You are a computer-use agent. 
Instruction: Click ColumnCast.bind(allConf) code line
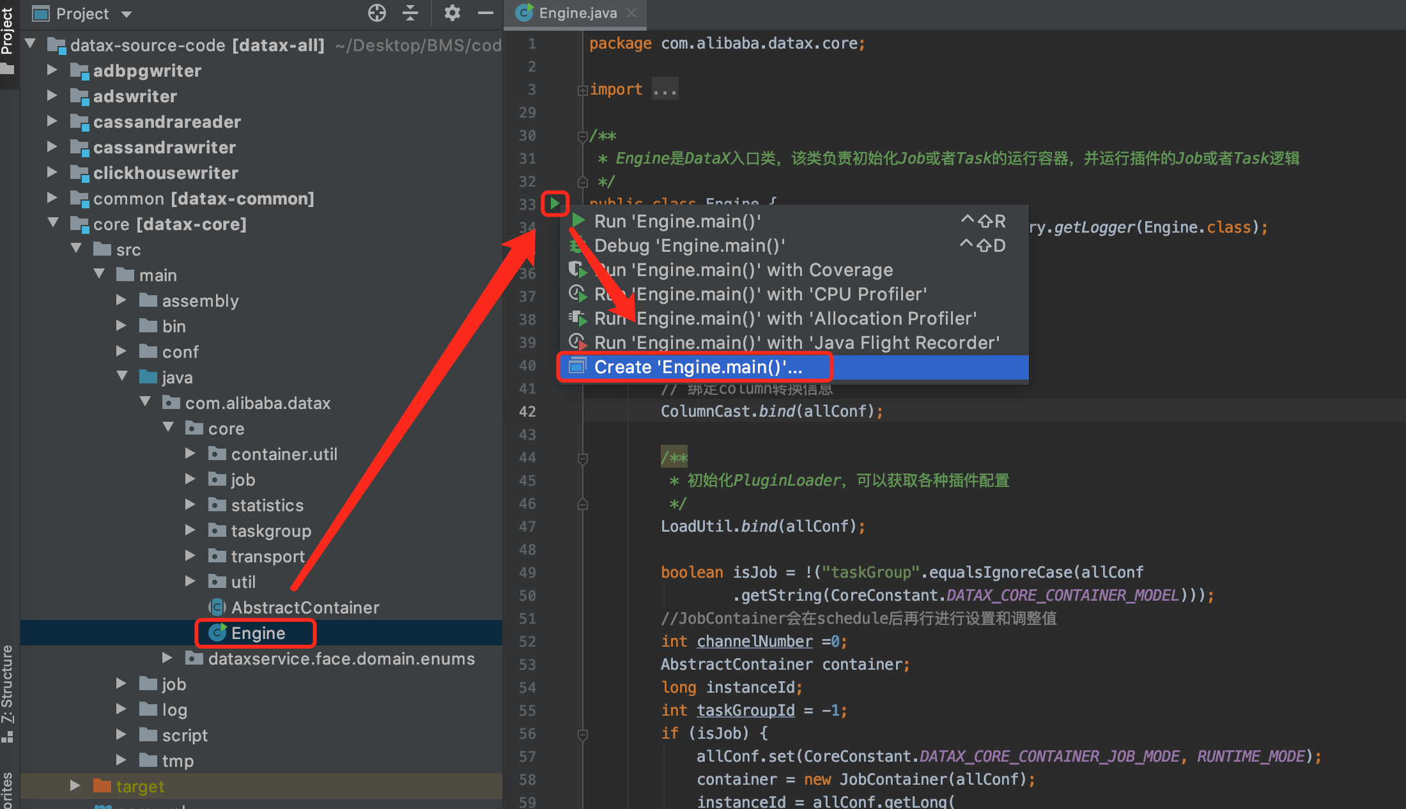click(772, 411)
